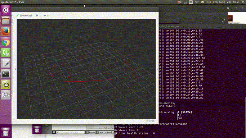Screen dimensions: 246x138
Task: Click the blue plus add-tool icon in RViz toolbar
Action: coord(37,15)
